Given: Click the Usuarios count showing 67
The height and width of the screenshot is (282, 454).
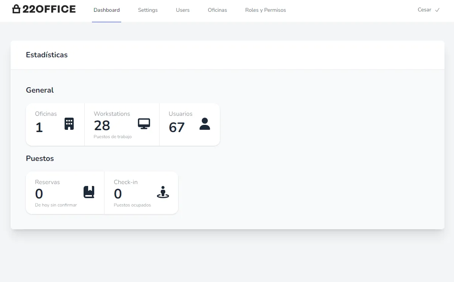Looking at the screenshot, I should coord(176,128).
